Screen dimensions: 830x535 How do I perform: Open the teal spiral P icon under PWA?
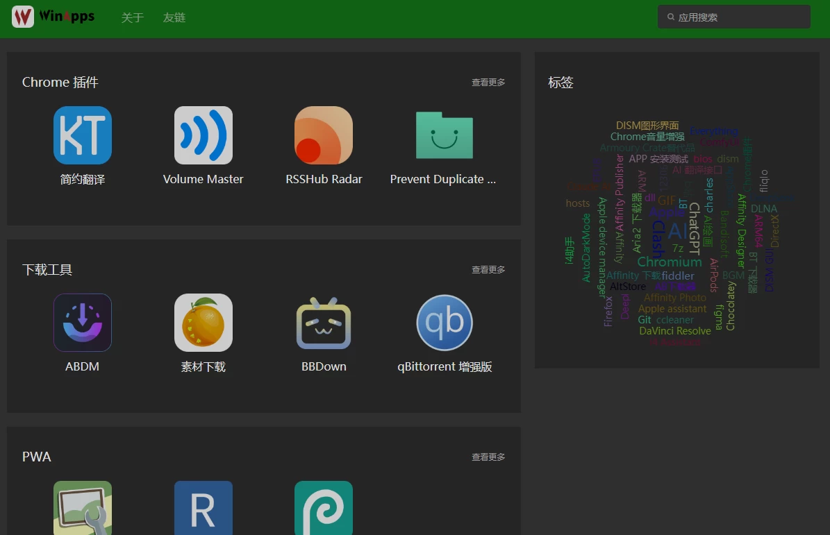tap(324, 508)
